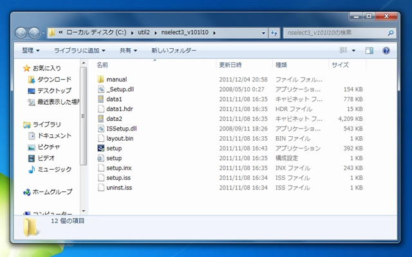Open the 共有 menu
Image resolution: width=412 pixels, height=257 pixels.
128,50
